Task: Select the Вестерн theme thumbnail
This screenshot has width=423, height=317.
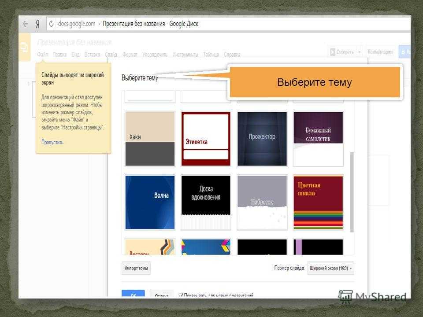Action: pyautogui.click(x=150, y=247)
